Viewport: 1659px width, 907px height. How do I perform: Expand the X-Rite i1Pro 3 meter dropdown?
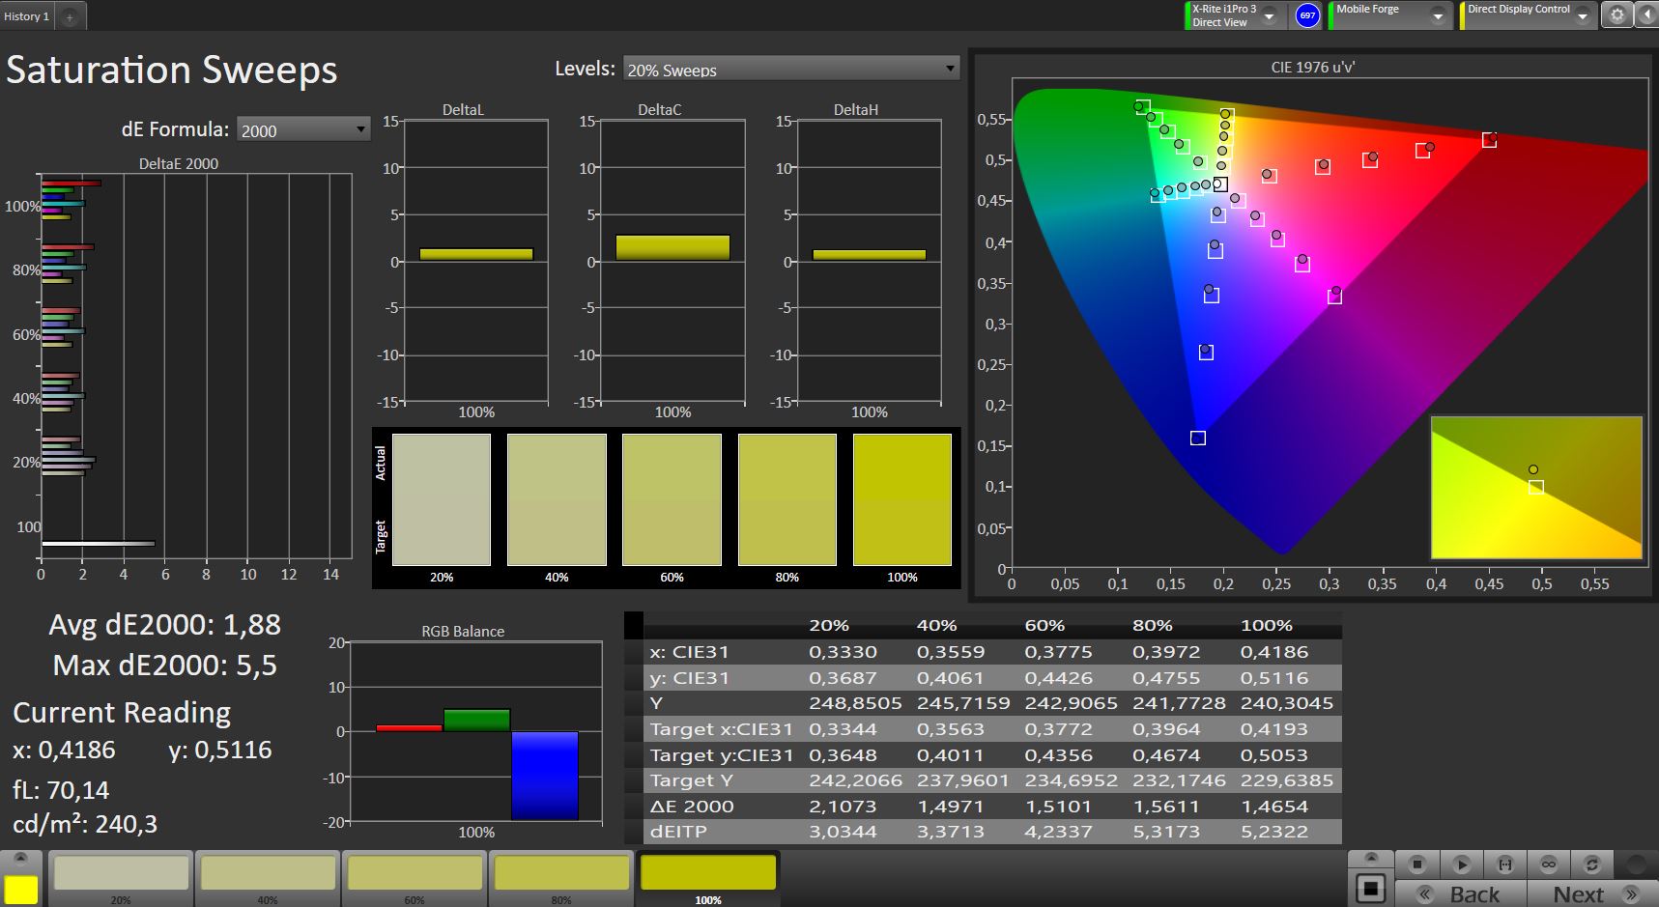click(x=1270, y=16)
